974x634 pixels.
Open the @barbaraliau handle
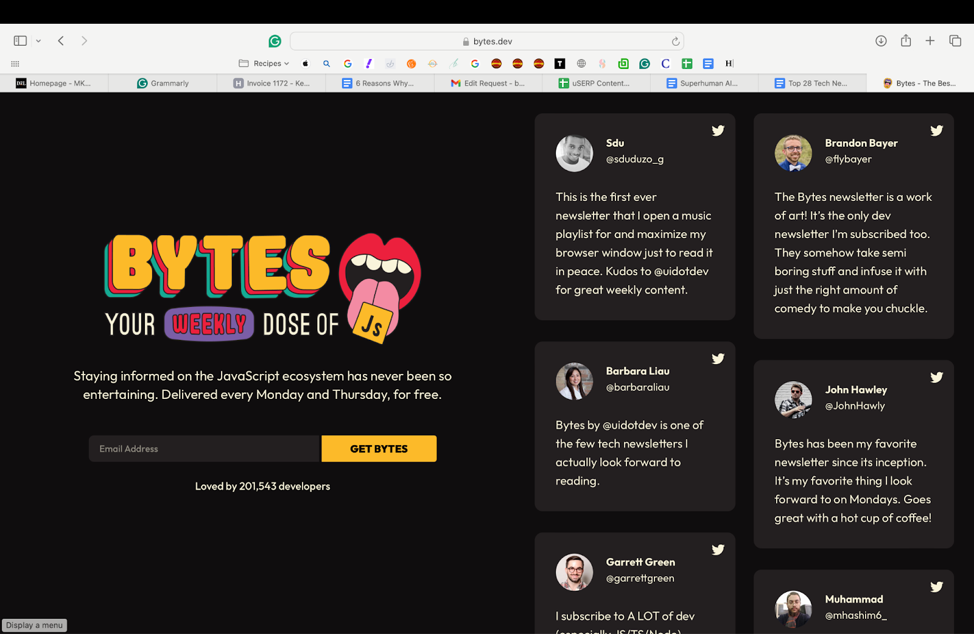(637, 387)
